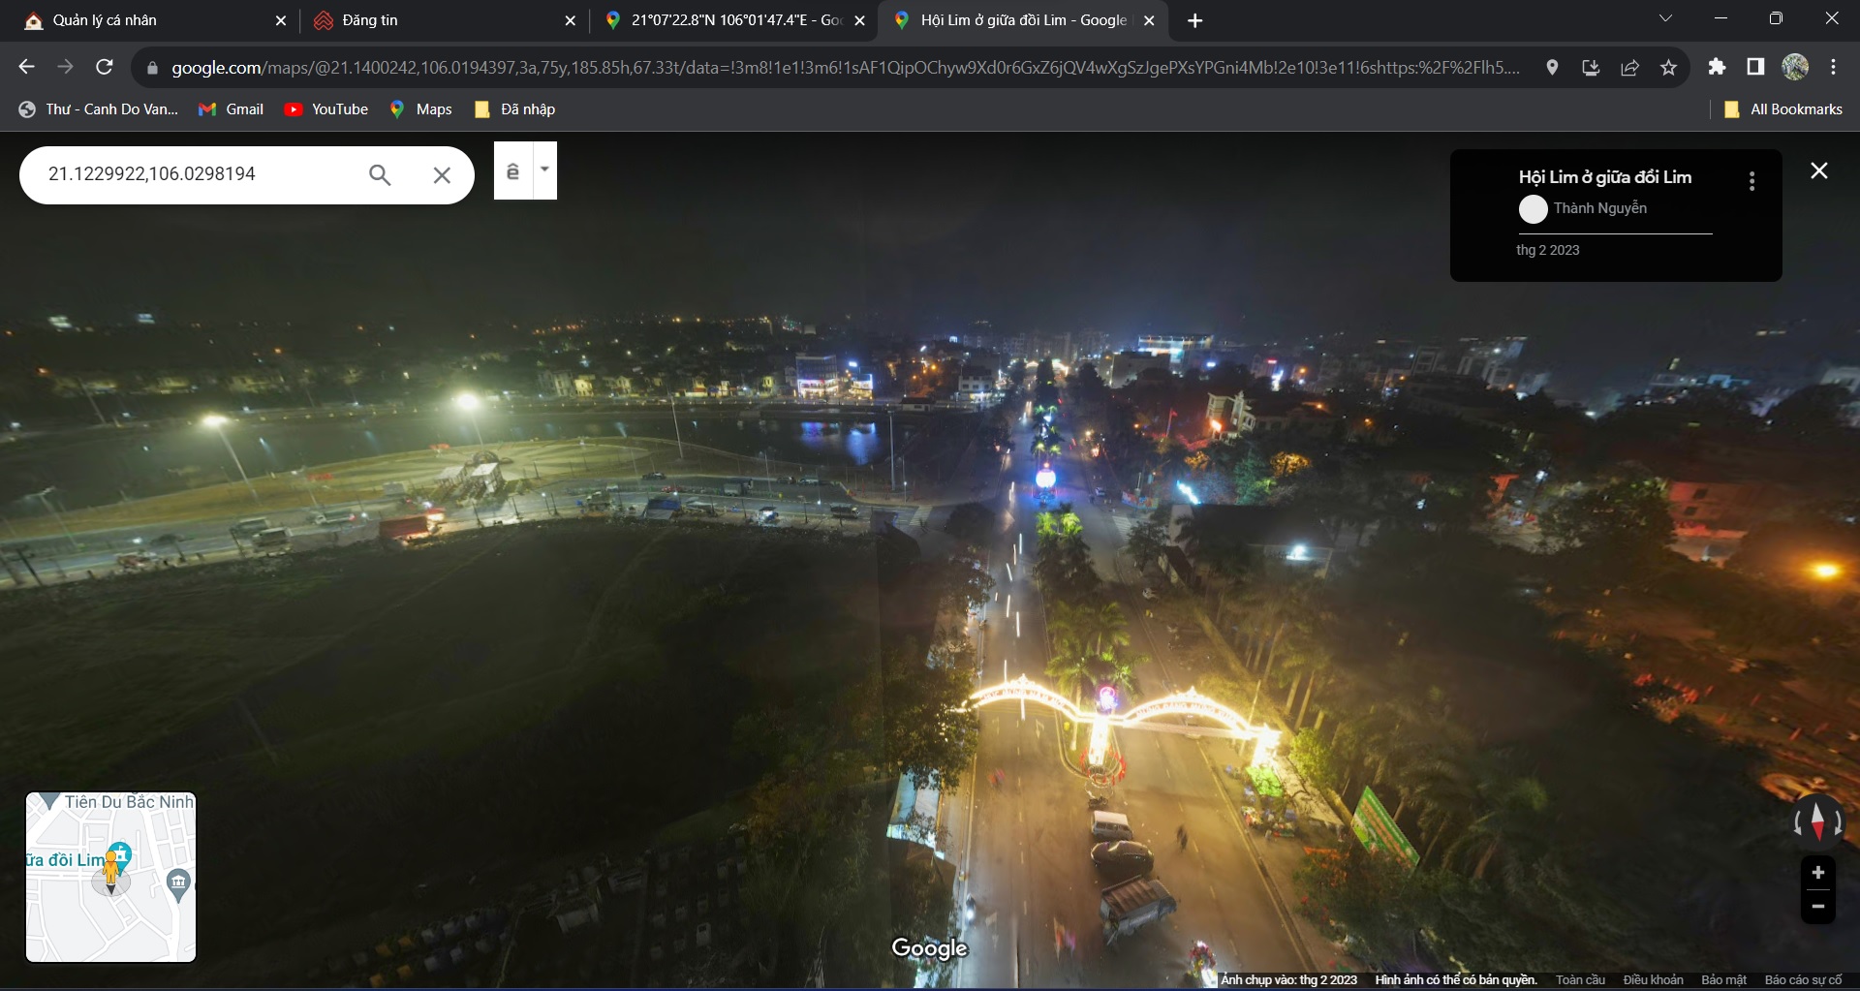The image size is (1860, 991).
Task: Click the compass to reset orientation
Action: point(1817,821)
